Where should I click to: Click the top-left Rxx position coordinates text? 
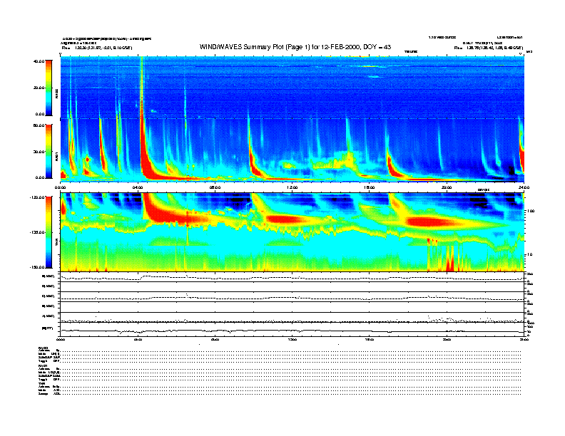(x=97, y=48)
